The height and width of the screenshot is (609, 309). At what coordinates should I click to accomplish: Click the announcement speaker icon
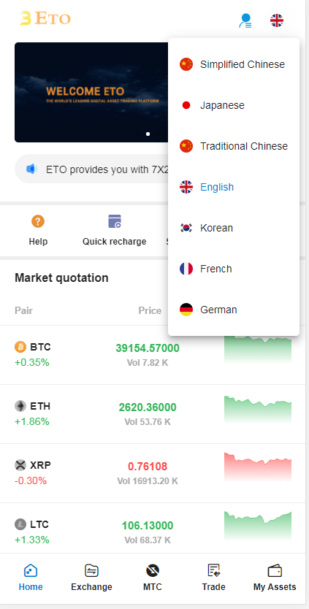point(31,169)
